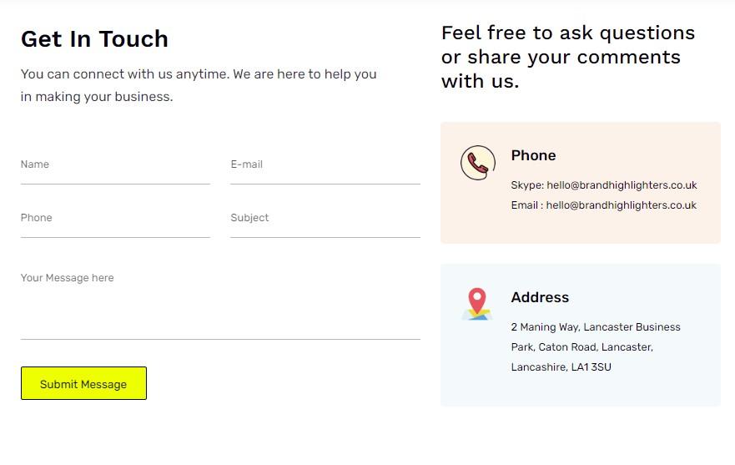Click the Get In Touch heading

pyautogui.click(x=94, y=39)
